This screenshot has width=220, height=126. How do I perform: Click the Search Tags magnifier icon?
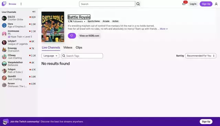(64, 56)
